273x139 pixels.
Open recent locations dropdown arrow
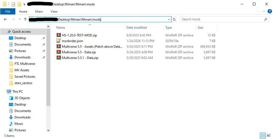coord(20,19)
